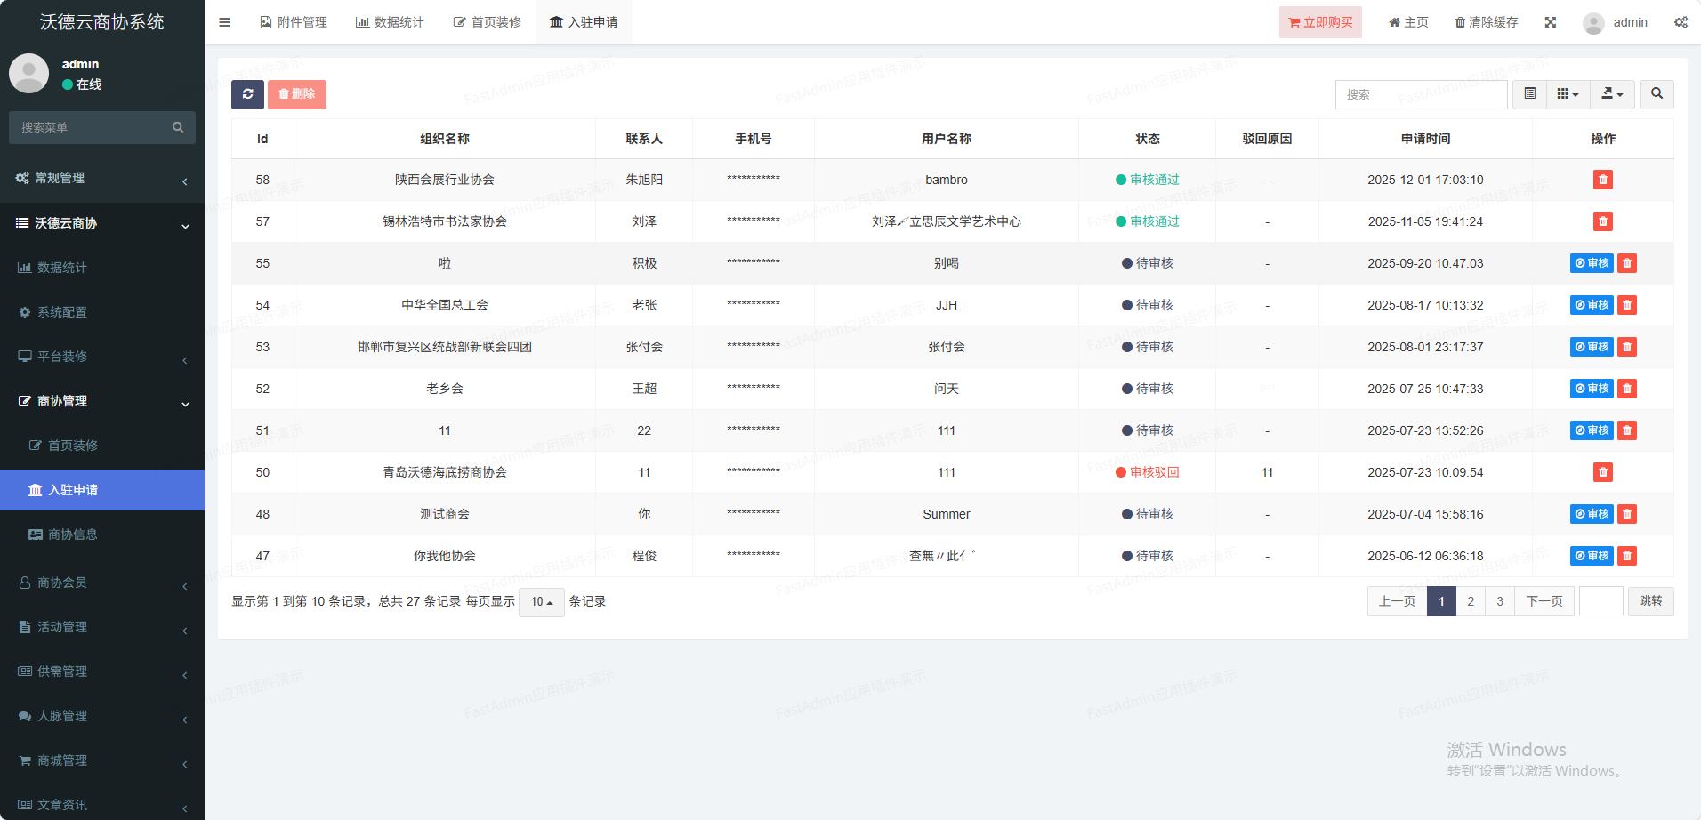Expand the 商协会员 sidebar menu
Image resolution: width=1701 pixels, height=820 pixels.
(x=102, y=583)
